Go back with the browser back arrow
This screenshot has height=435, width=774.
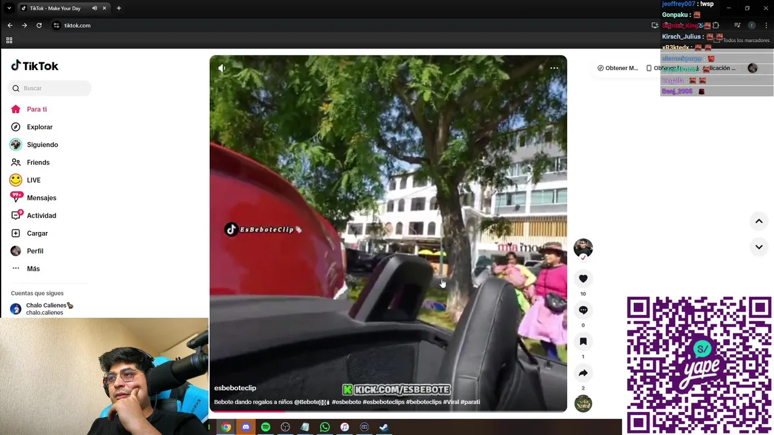(10, 25)
